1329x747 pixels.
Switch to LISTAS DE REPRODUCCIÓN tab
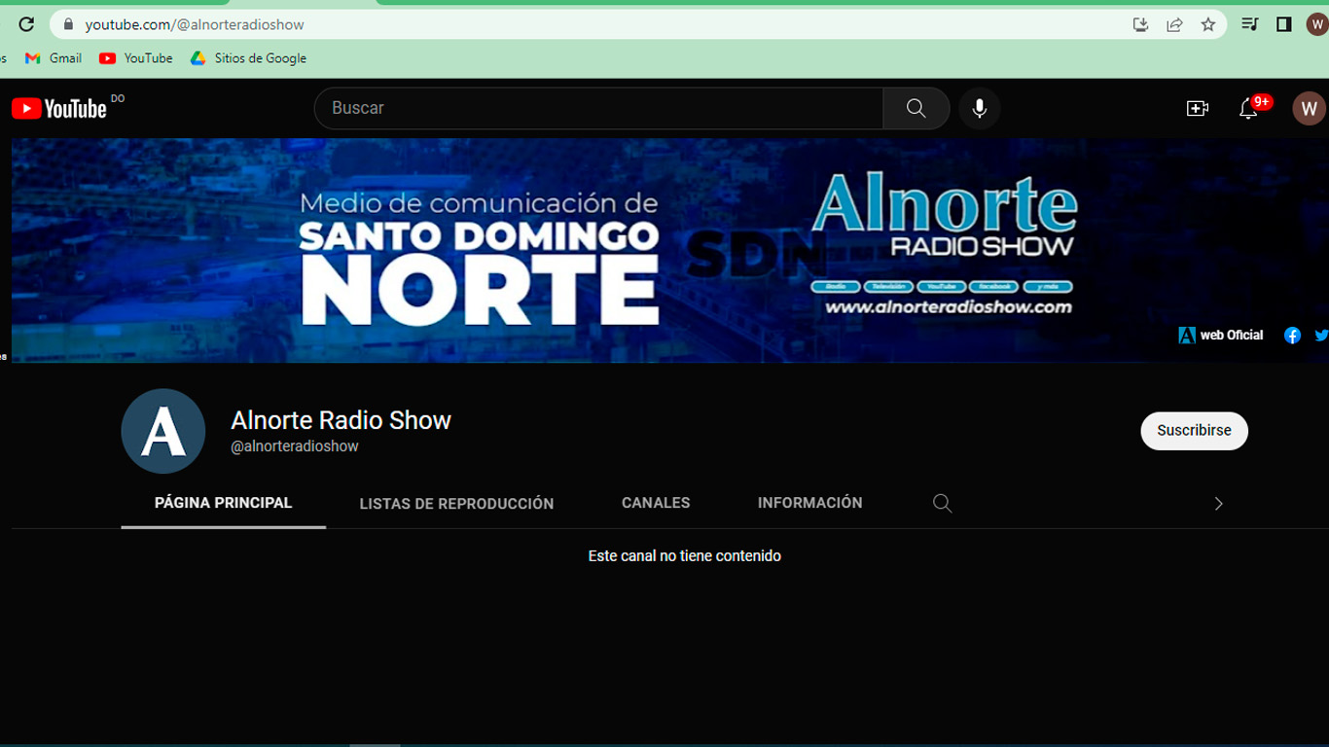tap(456, 503)
